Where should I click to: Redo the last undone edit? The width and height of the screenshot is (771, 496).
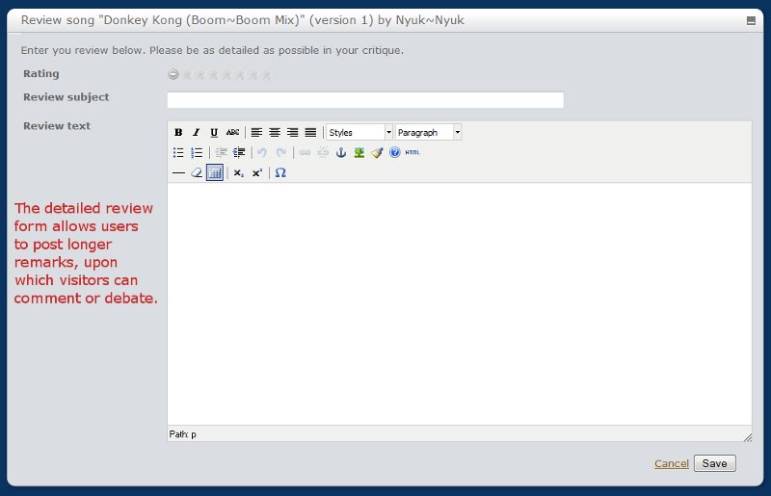tap(280, 152)
